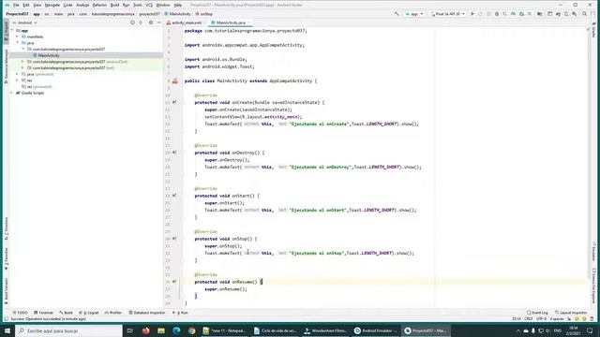Hide the Project panel with the minus icon
The height and width of the screenshot is (337, 600).
pos(159,22)
